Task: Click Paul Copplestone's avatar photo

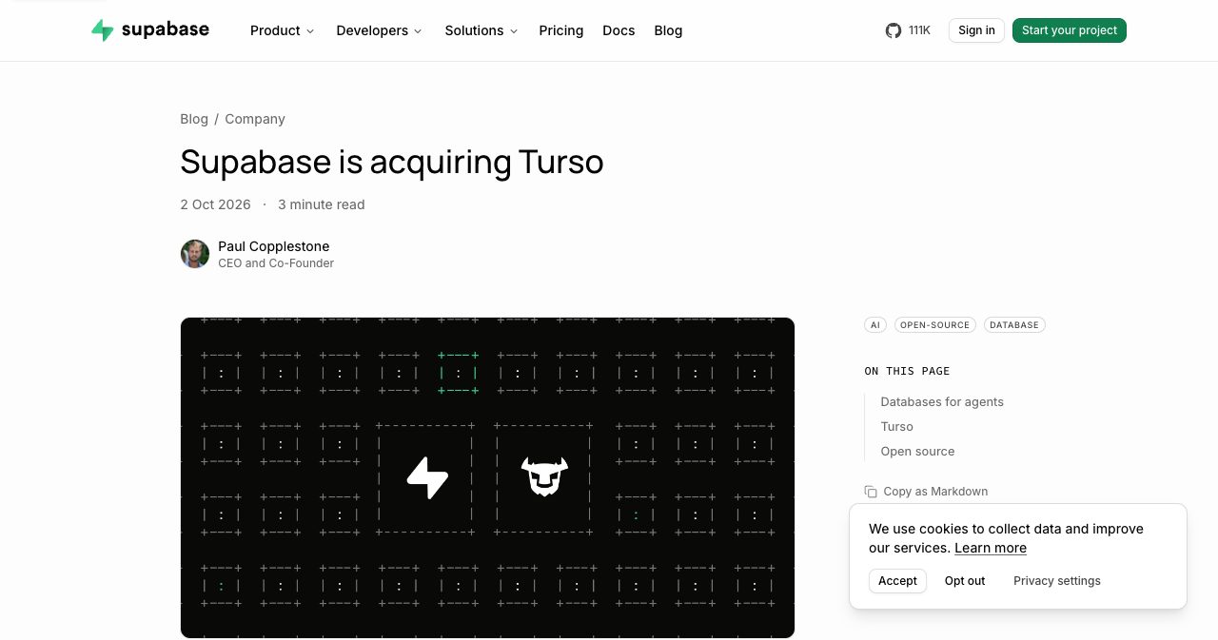Action: pyautogui.click(x=195, y=254)
